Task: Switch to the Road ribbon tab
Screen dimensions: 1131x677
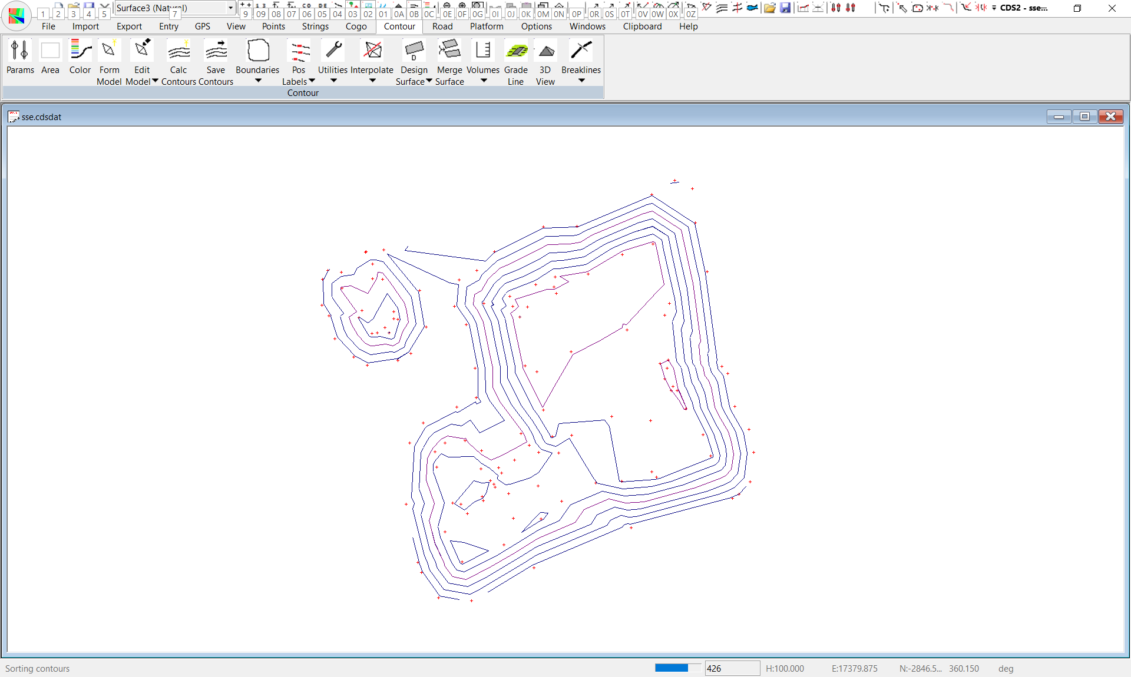Action: click(442, 26)
